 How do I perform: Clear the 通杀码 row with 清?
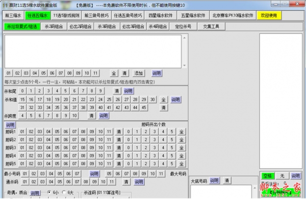click(126, 182)
